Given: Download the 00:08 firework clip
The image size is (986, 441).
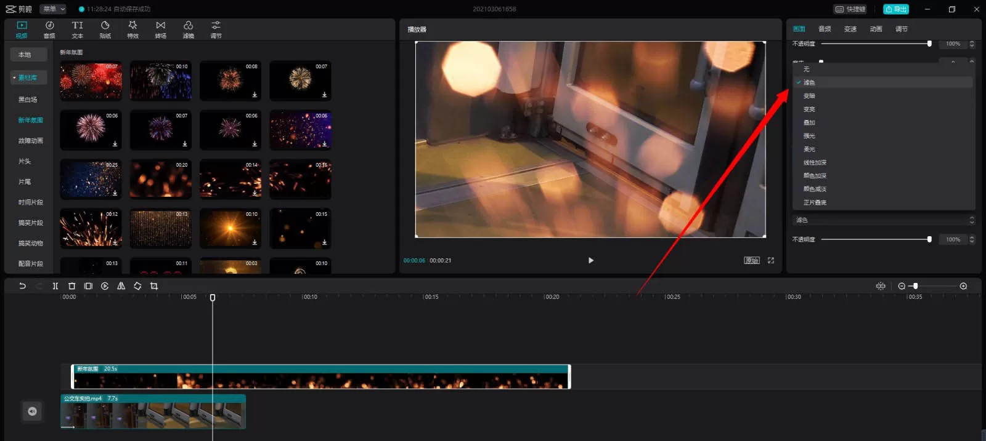Looking at the screenshot, I should click(x=255, y=95).
